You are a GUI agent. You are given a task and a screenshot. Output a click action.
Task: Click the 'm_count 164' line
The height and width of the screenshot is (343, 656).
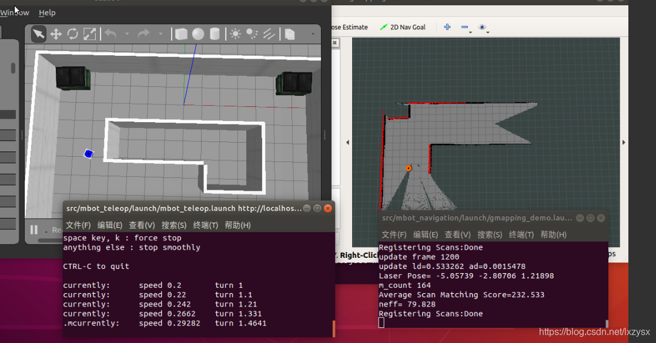tap(404, 285)
